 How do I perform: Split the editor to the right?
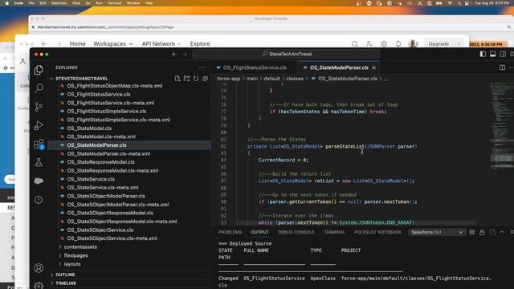coord(502,67)
